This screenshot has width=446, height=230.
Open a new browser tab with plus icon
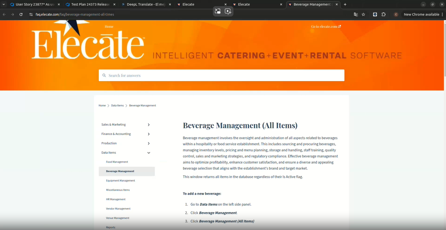tap(345, 4)
